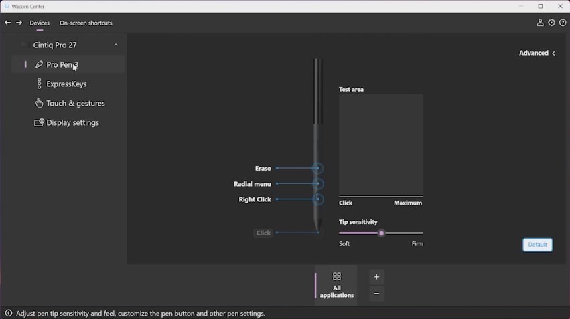Click the "Soft" slider label
The height and width of the screenshot is (319, 570).
pyautogui.click(x=344, y=244)
